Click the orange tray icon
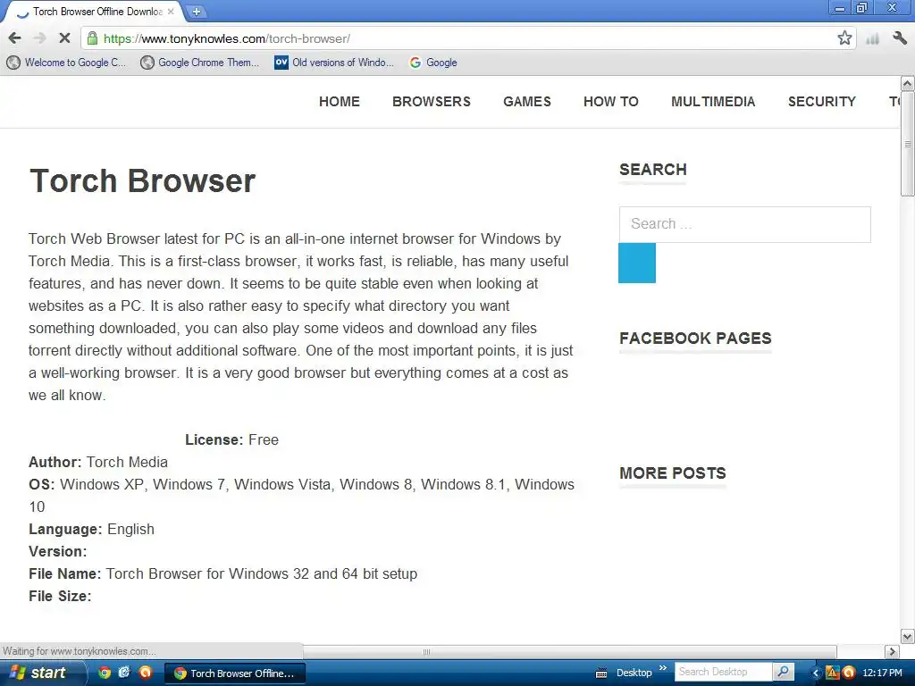 pos(849,673)
